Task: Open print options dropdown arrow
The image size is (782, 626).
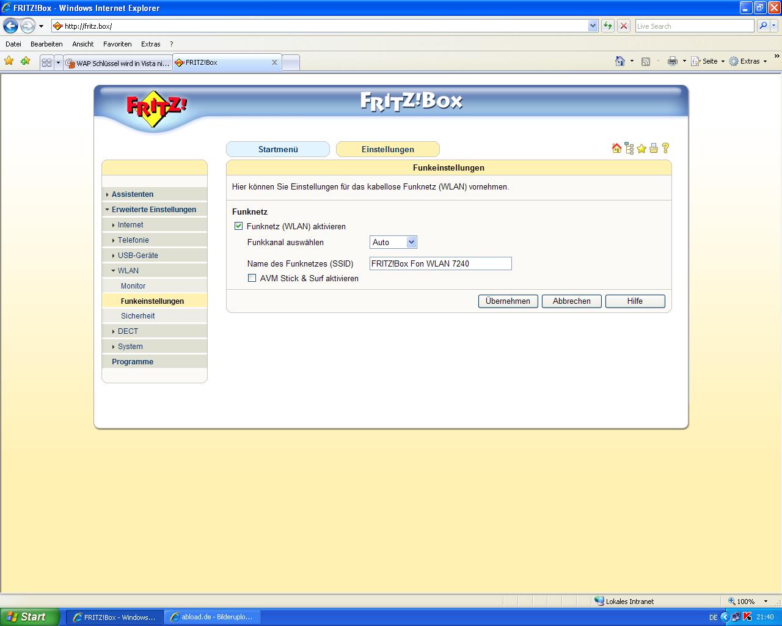Action: click(684, 61)
